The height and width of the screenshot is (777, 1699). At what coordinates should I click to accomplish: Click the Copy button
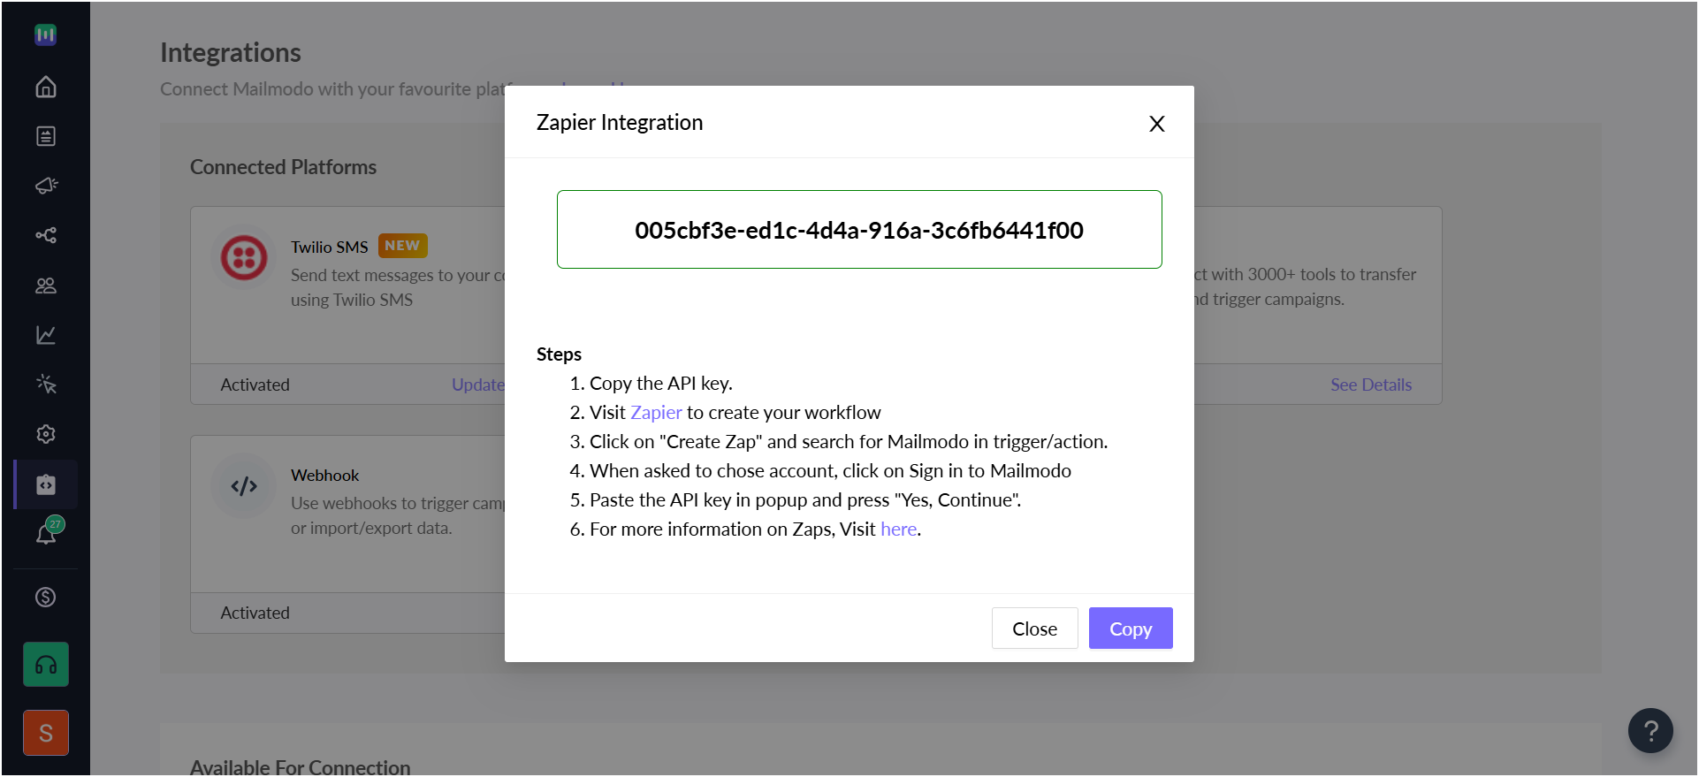(x=1131, y=628)
